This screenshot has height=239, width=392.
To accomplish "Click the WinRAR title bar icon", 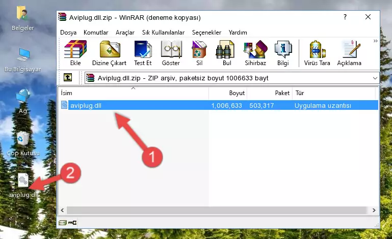I will [x=62, y=17].
